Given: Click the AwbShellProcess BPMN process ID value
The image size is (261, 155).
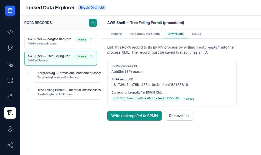Looking at the screenshot, I should [x=127, y=72].
